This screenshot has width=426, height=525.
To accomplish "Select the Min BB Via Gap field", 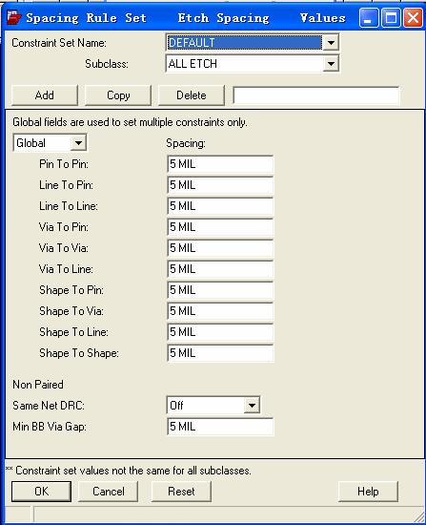I will click(x=220, y=427).
